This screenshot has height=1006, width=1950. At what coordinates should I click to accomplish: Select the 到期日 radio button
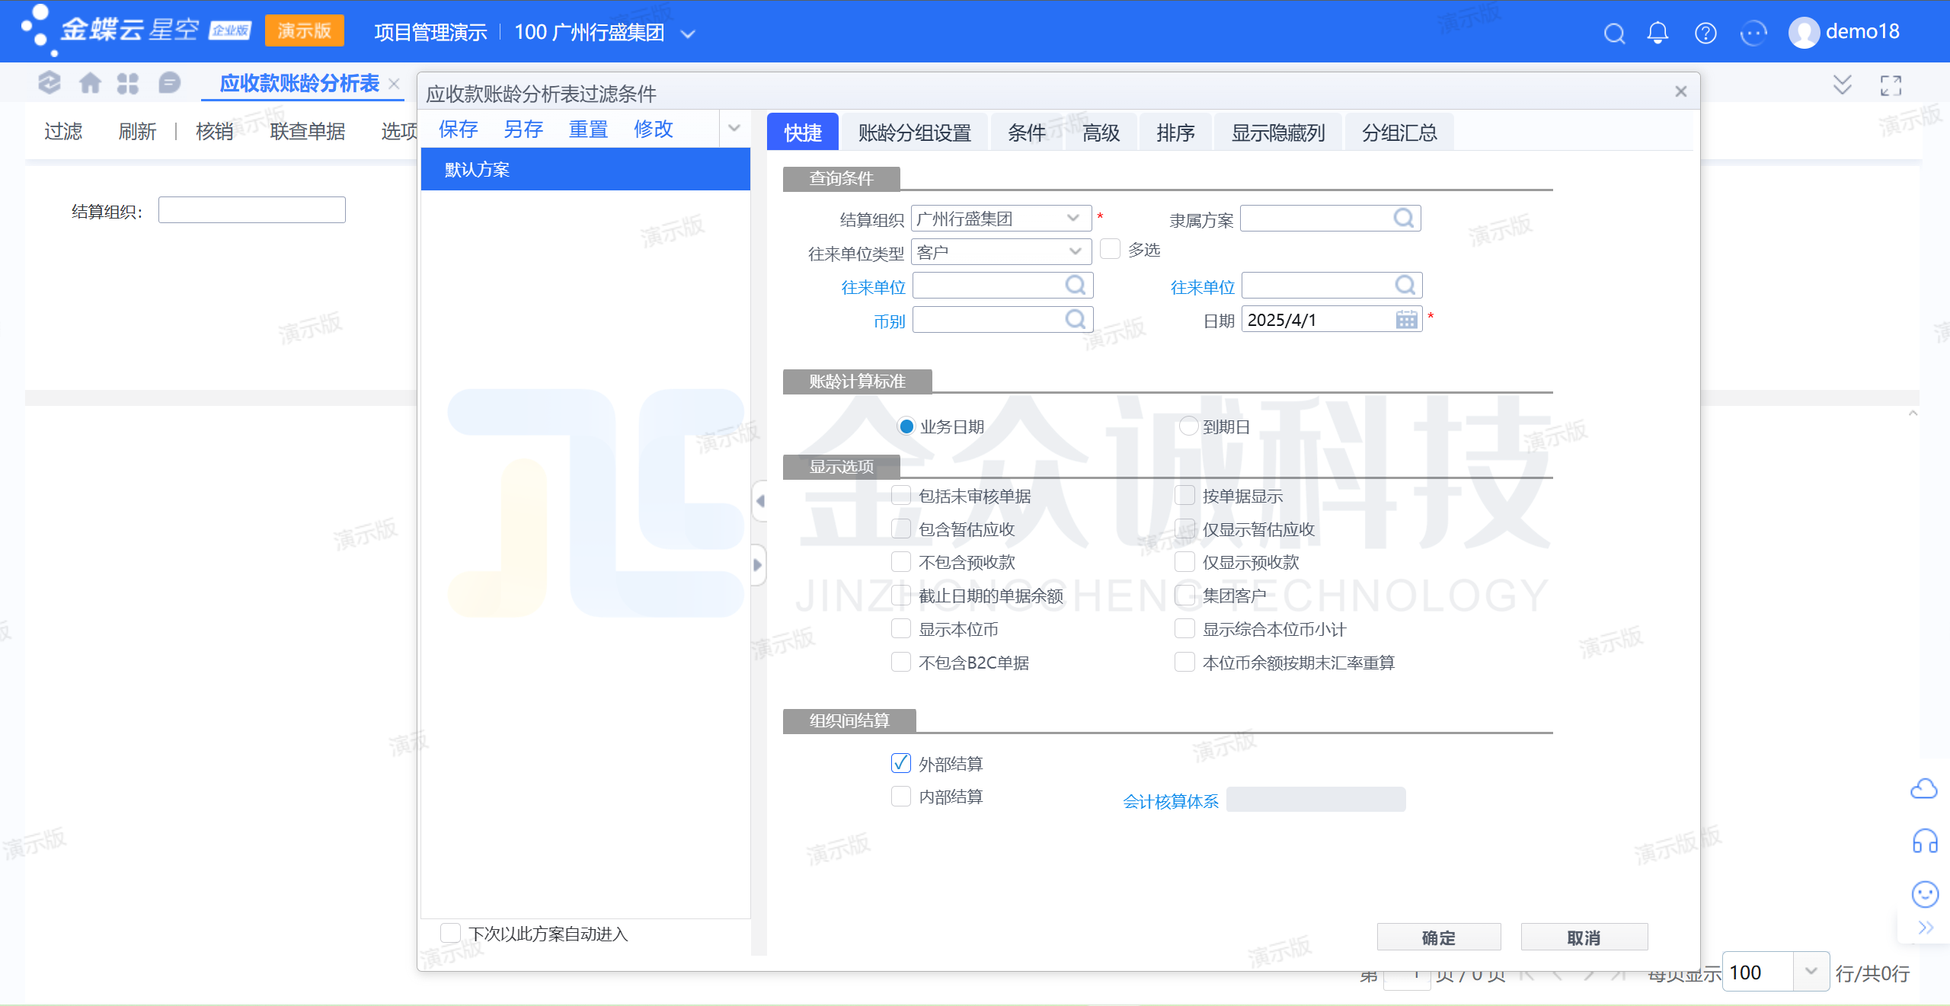coord(1188,426)
